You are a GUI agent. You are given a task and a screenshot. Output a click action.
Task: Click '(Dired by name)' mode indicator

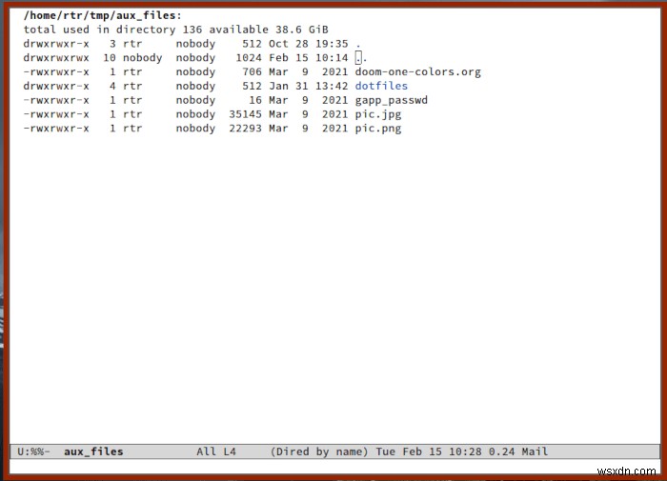[319, 451]
